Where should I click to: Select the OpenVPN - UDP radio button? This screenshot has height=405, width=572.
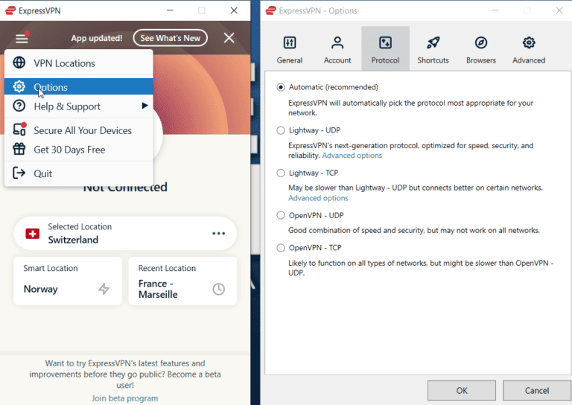coord(281,215)
